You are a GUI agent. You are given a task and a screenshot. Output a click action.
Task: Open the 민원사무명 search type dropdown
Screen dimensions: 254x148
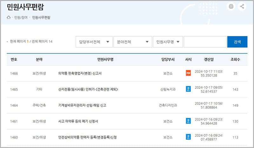[167, 42]
